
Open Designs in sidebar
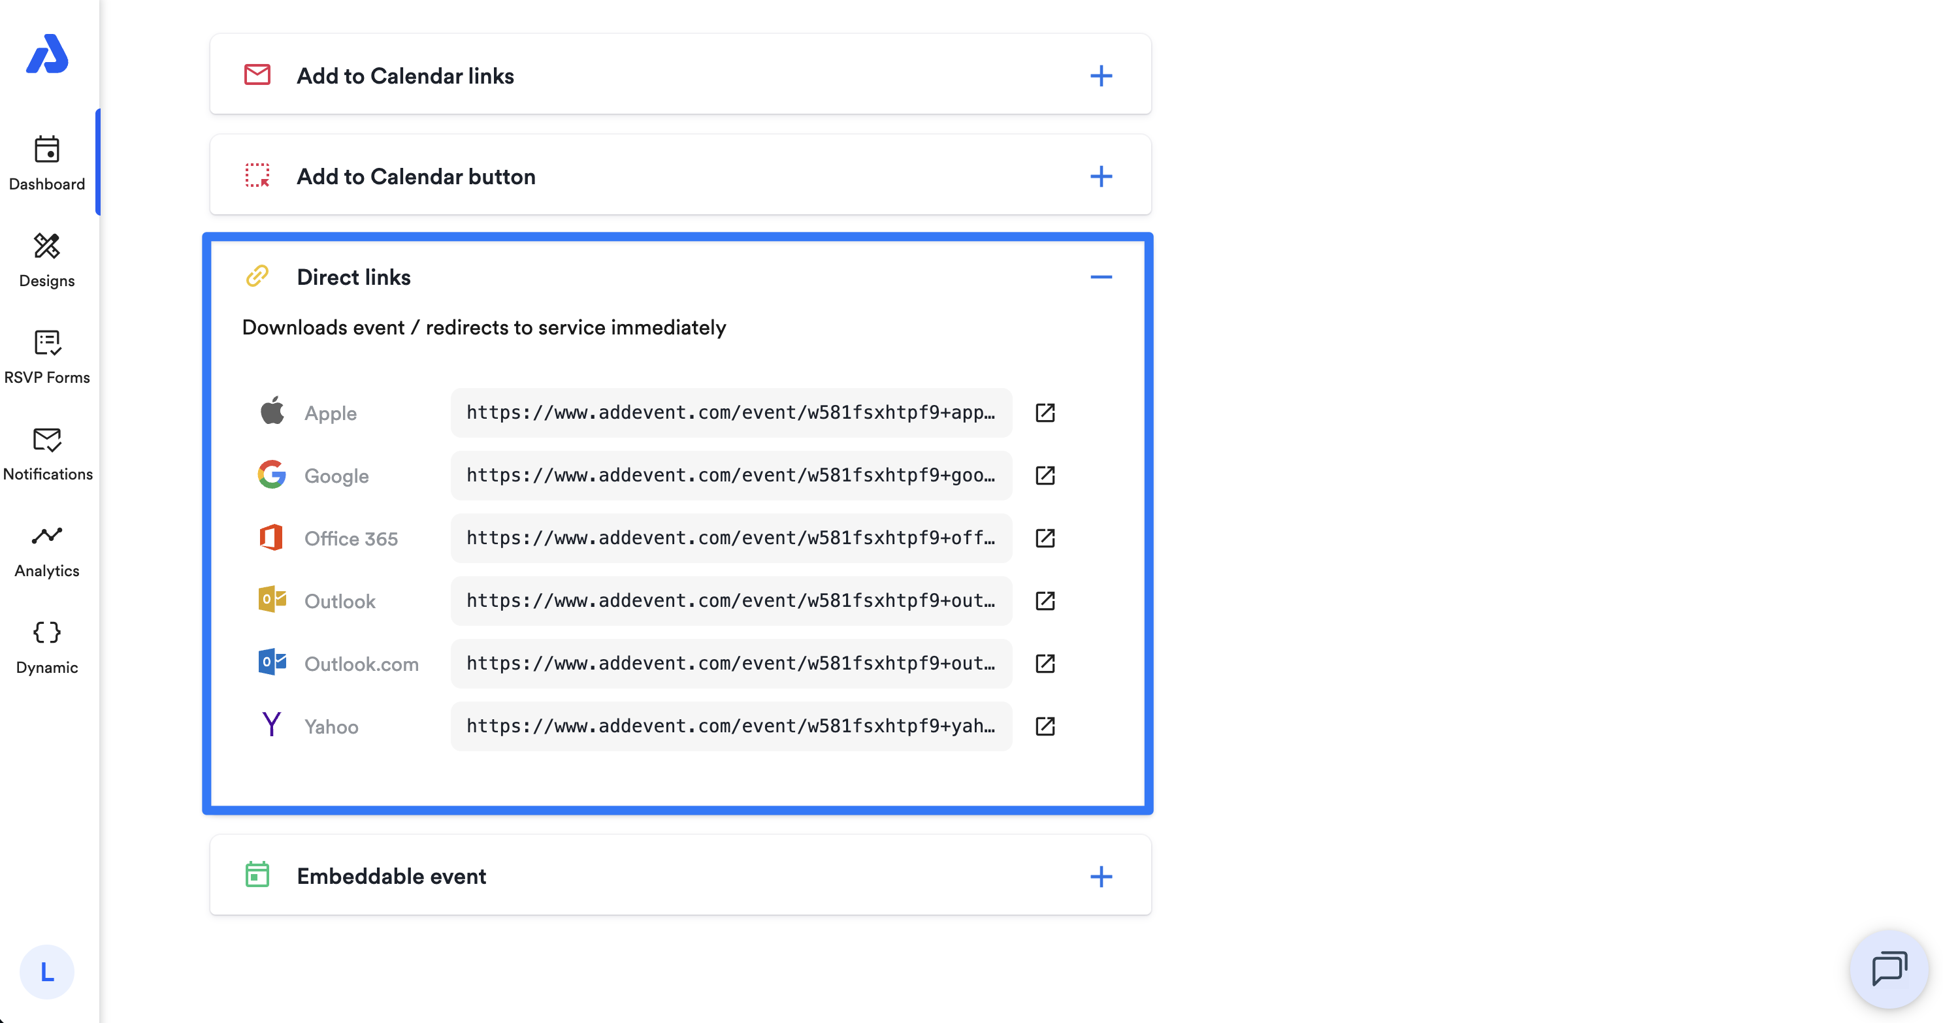coord(47,260)
